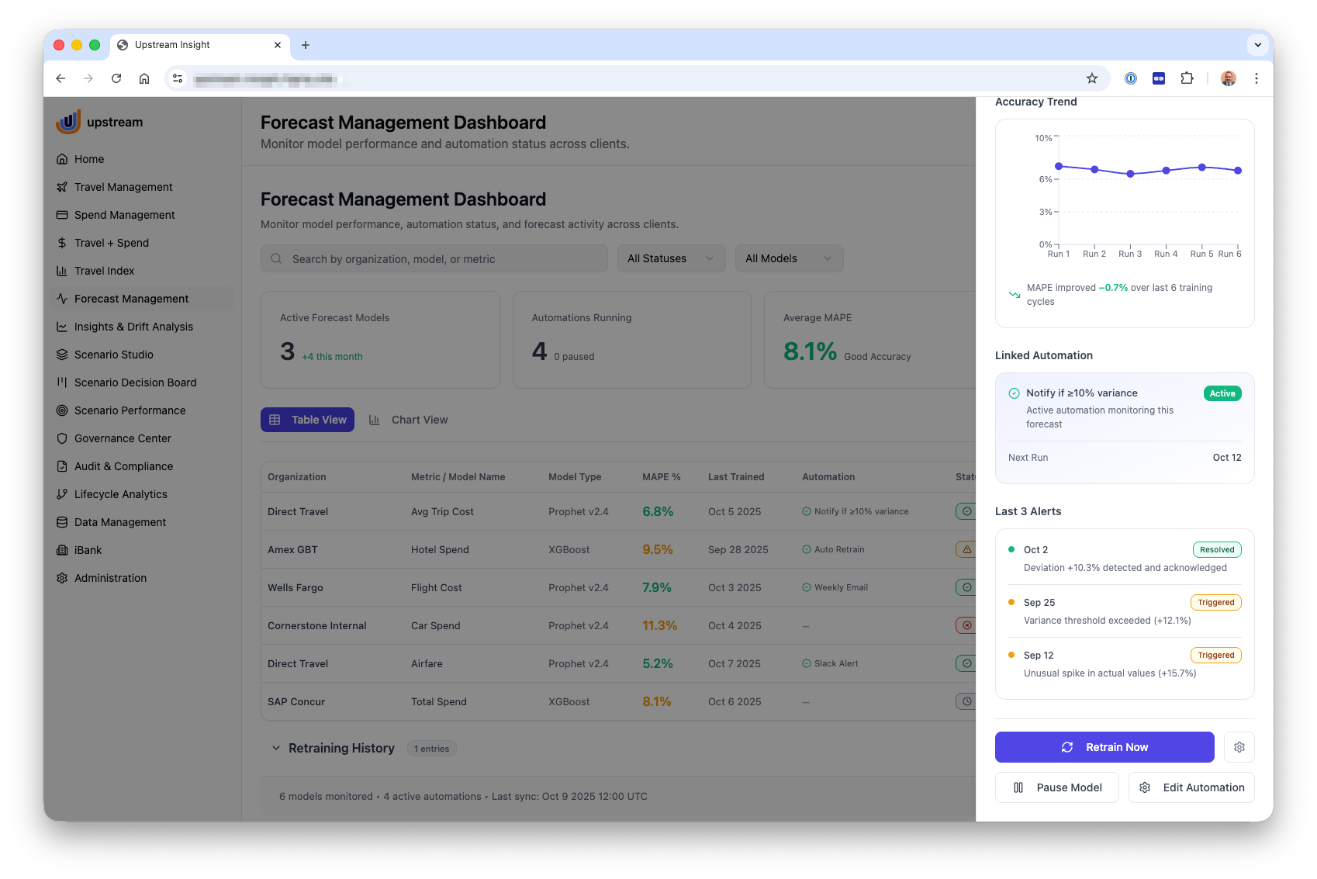
Task: Bookmark this page with the star icon
Action: click(1091, 78)
